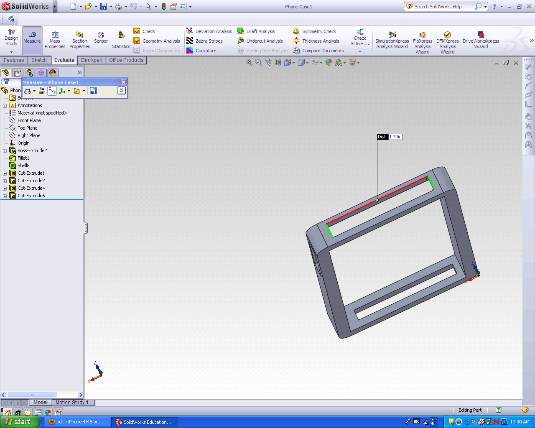535x428 pixels.
Task: Open Mass Properties
Action: tap(55, 40)
